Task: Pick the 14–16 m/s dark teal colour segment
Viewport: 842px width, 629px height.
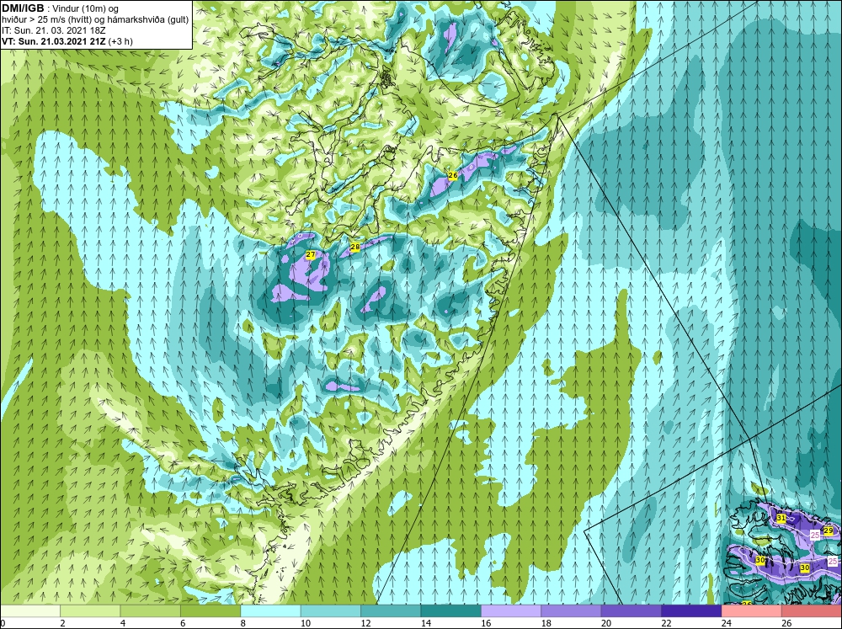Action: (451, 610)
